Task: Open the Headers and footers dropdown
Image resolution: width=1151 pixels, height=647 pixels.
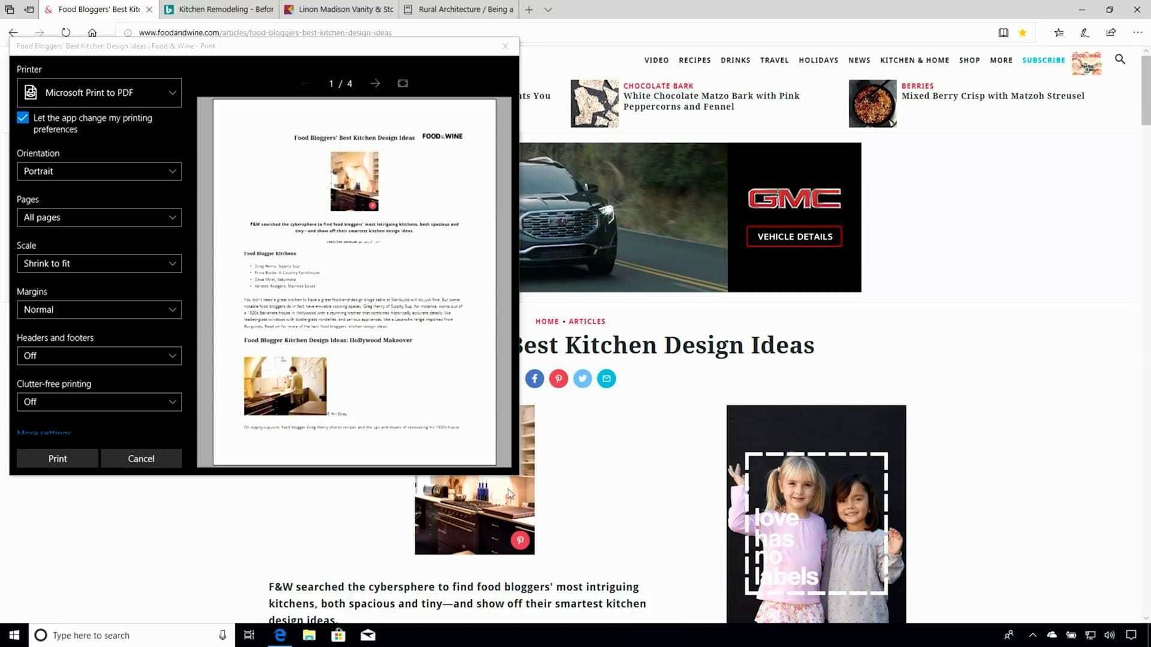Action: 100,356
